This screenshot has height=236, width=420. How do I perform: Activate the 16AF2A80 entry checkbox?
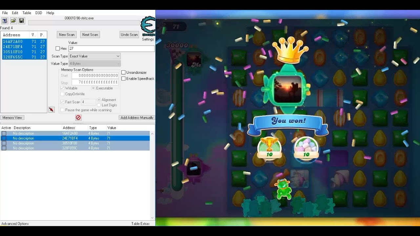coord(4,133)
